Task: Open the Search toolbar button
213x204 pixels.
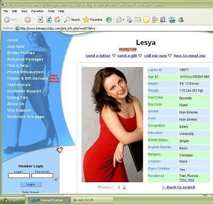Action: (x=72, y=20)
